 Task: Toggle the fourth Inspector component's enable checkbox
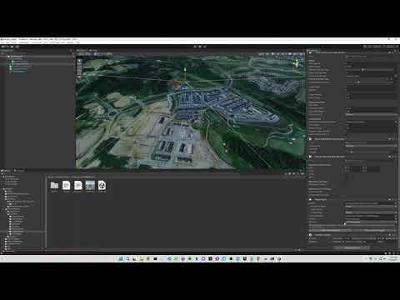tap(311, 199)
